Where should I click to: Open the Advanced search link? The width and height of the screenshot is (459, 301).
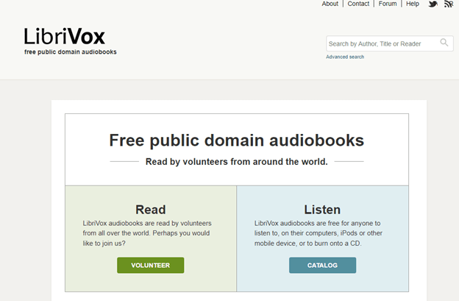[345, 57]
